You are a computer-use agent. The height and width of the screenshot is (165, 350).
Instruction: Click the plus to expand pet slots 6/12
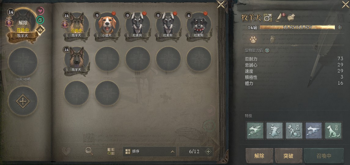(208, 152)
